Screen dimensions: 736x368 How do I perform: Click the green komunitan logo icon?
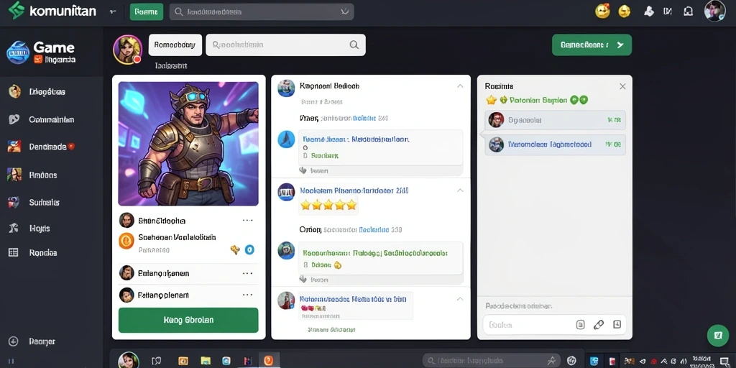coord(17,10)
